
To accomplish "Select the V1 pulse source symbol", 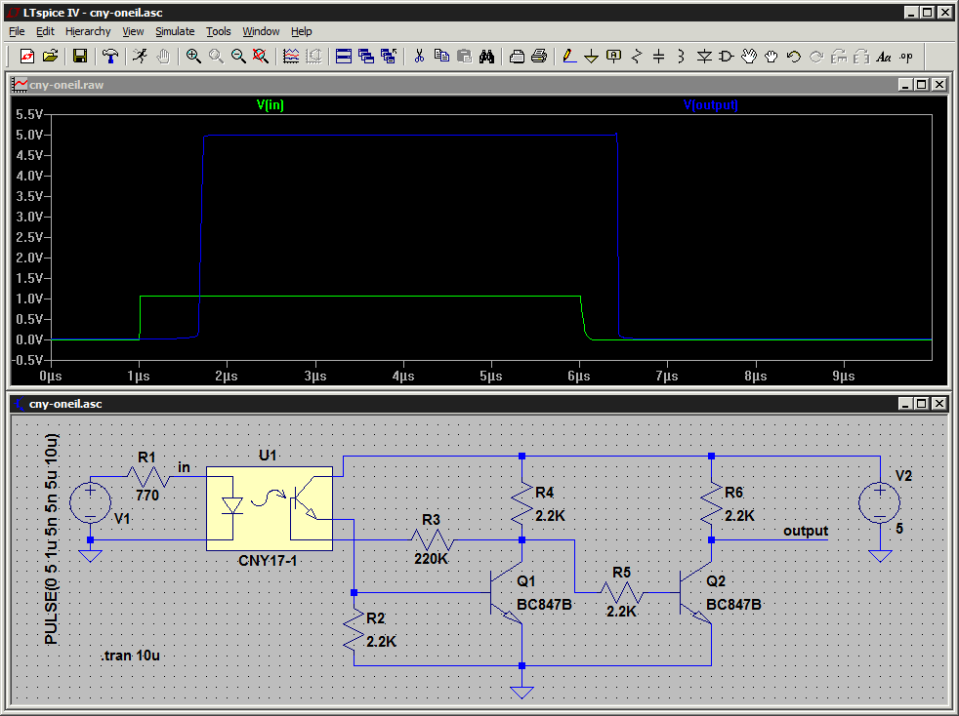I will click(91, 502).
